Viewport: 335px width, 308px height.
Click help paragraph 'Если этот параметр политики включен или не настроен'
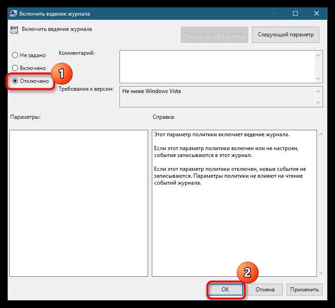click(x=226, y=152)
